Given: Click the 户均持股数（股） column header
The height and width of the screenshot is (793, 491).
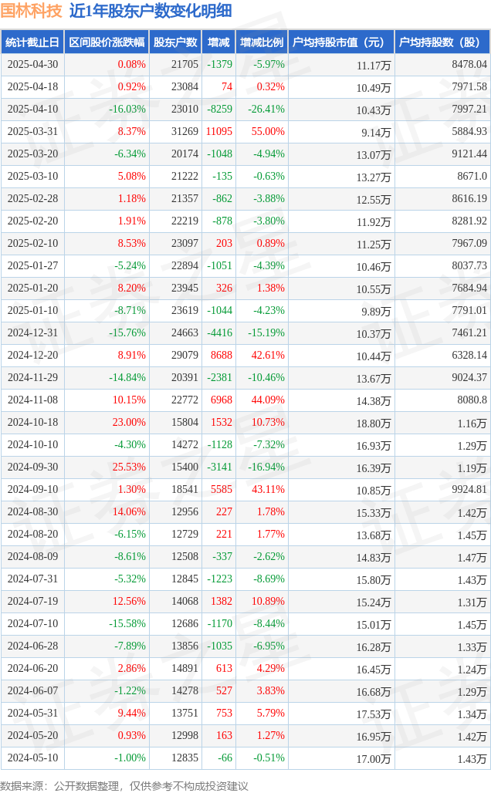Looking at the screenshot, I should click(442, 42).
